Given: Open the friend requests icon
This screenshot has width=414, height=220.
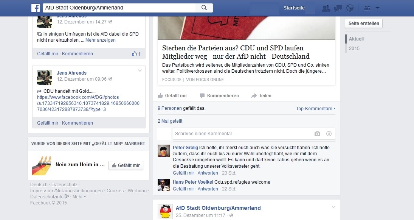Looking at the screenshot, I should click(x=326, y=8).
